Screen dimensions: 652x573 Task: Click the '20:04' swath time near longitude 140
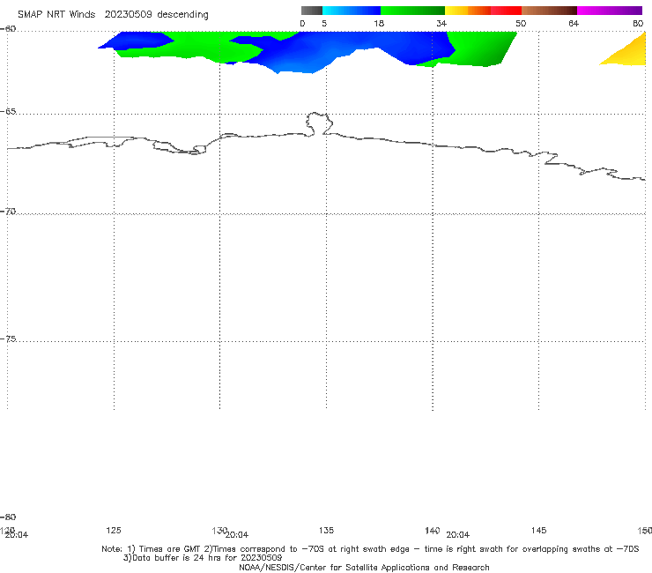[x=458, y=535]
